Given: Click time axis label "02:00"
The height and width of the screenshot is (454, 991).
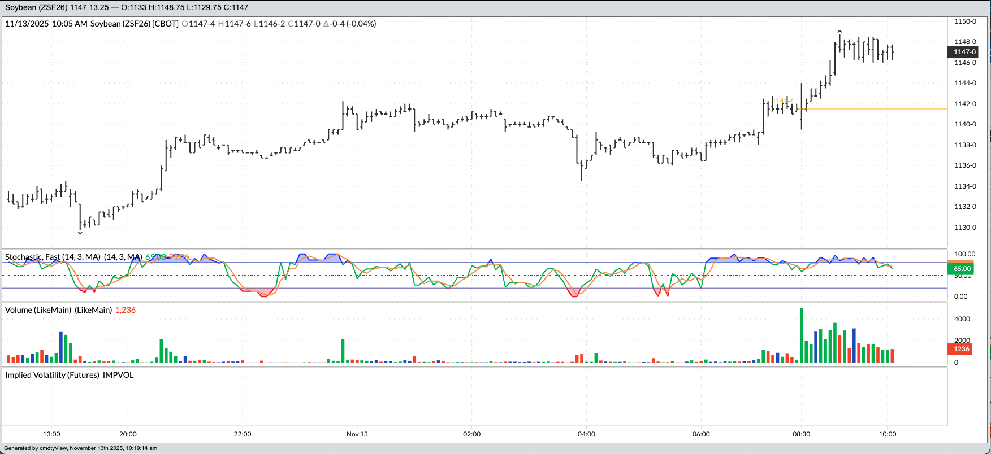Looking at the screenshot, I should click(x=472, y=434).
